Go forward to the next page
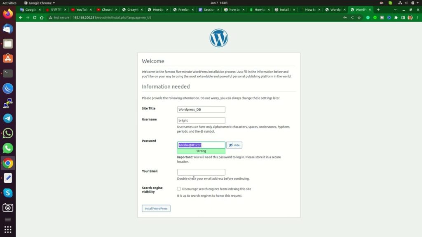This screenshot has width=422, height=237. [28, 17]
